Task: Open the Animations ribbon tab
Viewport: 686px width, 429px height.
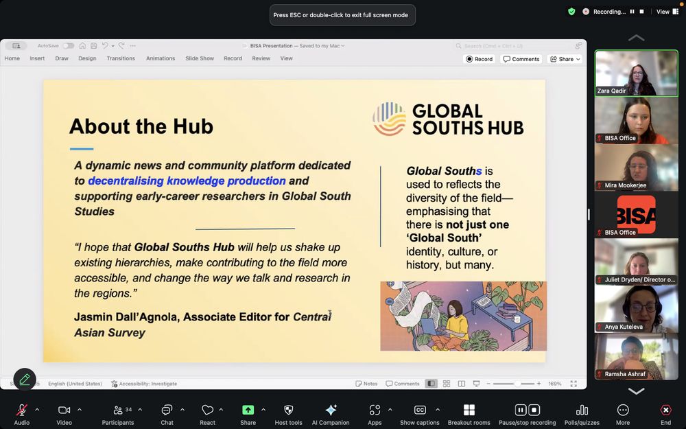Action: [161, 58]
